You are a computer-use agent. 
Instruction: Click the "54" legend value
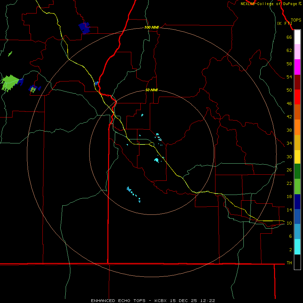click(x=289, y=77)
